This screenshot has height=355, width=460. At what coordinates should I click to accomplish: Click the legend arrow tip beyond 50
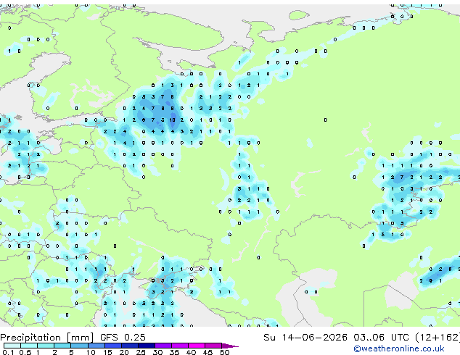click(x=230, y=346)
